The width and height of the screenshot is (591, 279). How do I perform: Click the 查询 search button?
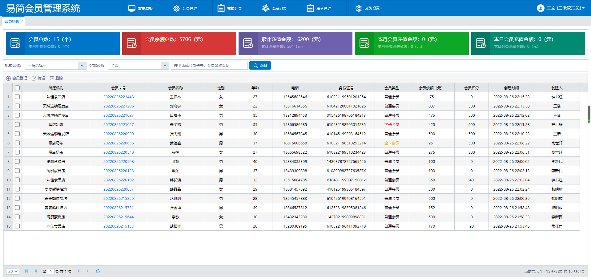[260, 66]
